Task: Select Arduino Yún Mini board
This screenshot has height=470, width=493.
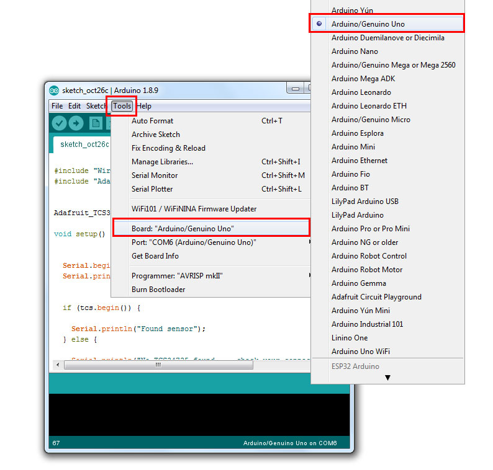Action: click(387, 311)
